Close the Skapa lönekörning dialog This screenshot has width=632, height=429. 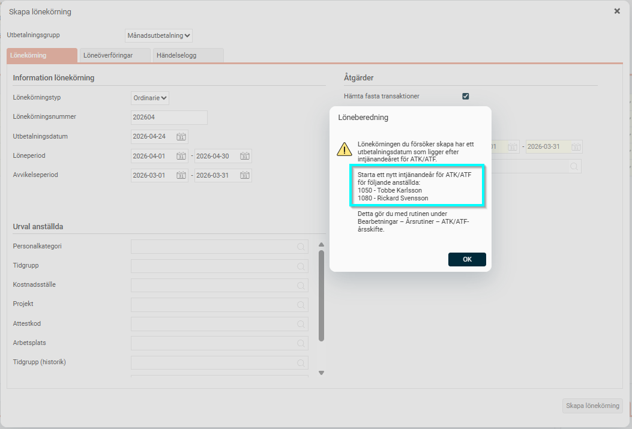click(617, 11)
